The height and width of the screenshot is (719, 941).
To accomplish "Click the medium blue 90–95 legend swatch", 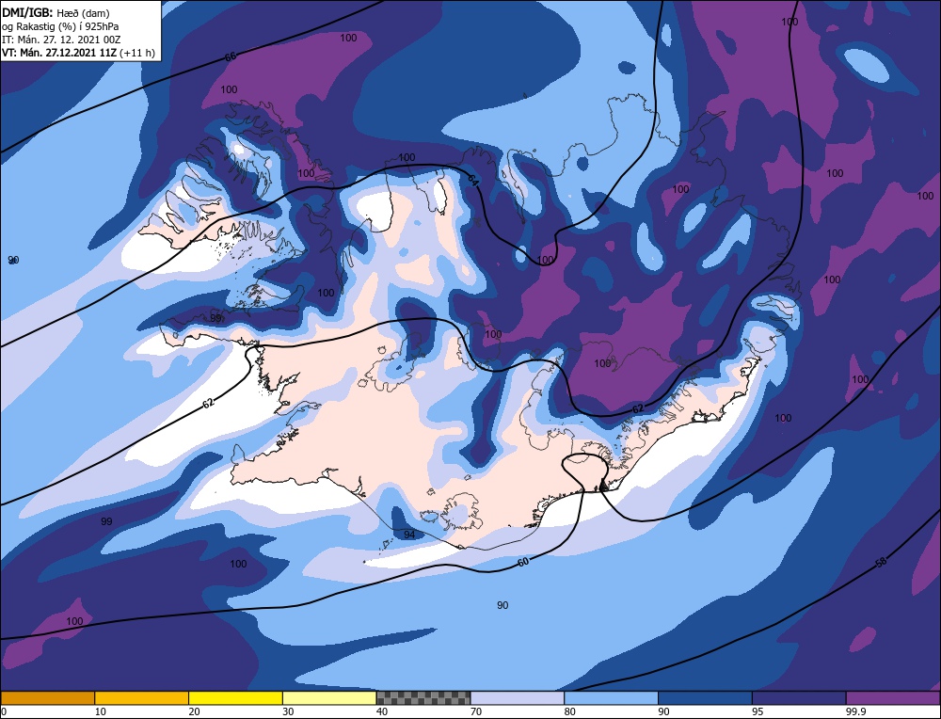I will click(x=705, y=698).
